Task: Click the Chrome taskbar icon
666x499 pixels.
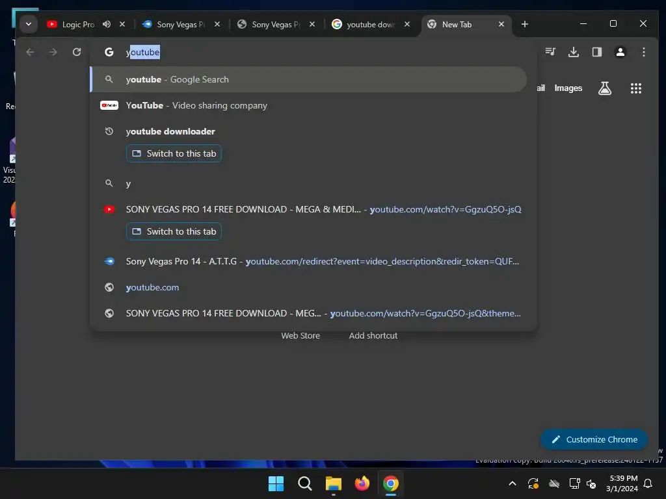Action: tap(391, 483)
